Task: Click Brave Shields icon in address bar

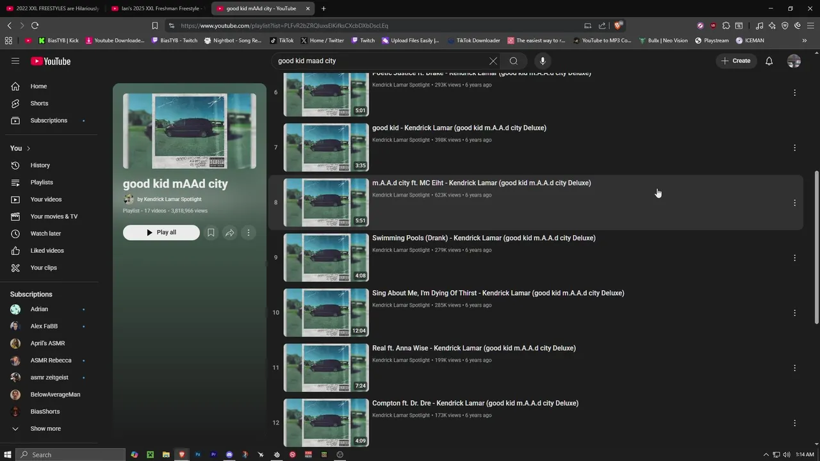Action: (x=618, y=26)
